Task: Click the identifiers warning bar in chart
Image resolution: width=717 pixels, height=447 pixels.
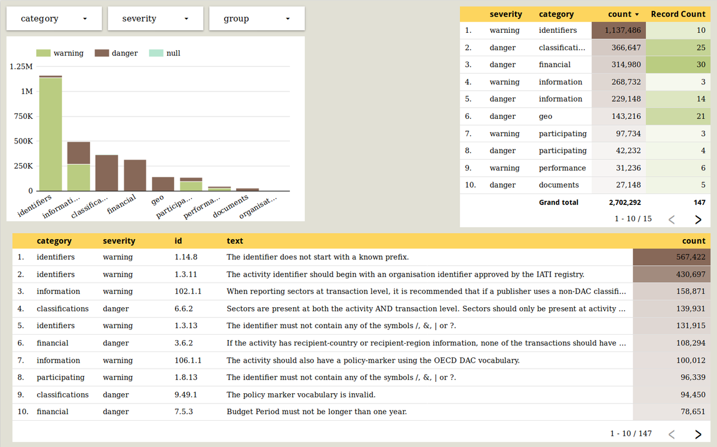Action: [x=51, y=134]
